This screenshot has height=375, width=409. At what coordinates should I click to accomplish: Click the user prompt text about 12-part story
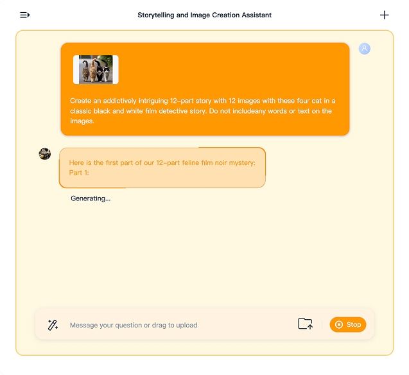pyautogui.click(x=203, y=111)
